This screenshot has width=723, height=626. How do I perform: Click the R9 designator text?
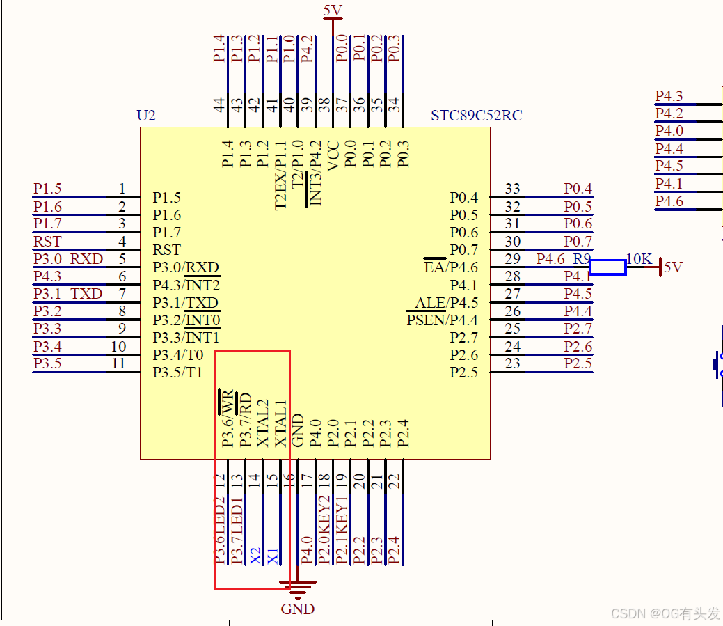582,259
